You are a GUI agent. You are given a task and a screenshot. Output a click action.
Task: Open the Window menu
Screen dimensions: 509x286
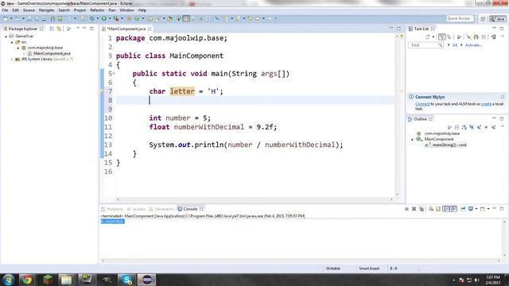(126, 10)
